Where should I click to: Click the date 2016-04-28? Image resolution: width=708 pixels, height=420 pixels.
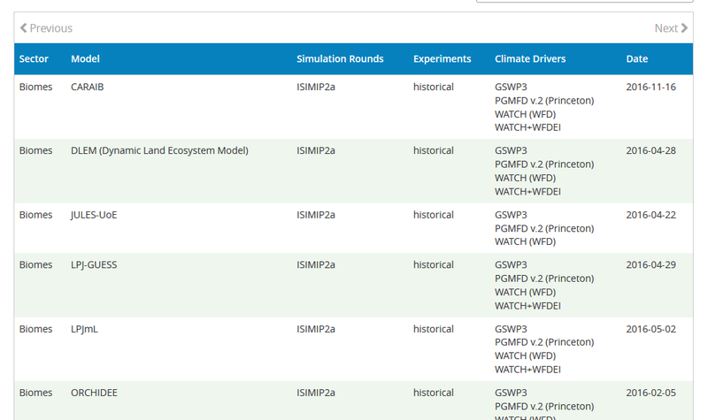coord(651,150)
